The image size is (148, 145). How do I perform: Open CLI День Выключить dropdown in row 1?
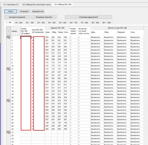click(97, 37)
